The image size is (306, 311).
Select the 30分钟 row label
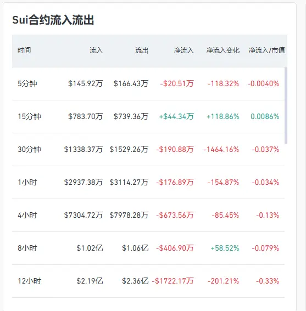tap(30, 149)
